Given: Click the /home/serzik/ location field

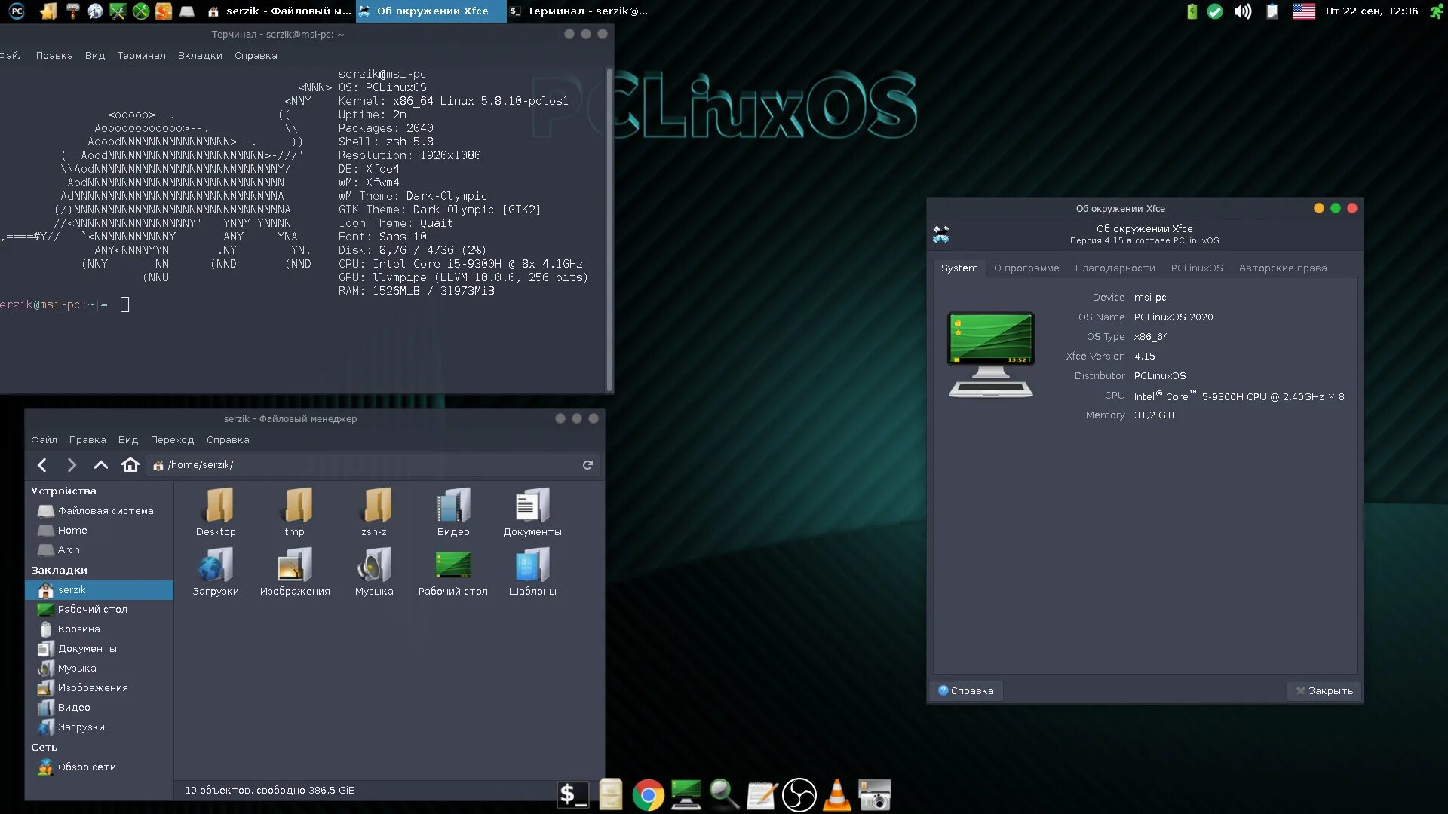Looking at the screenshot, I should tap(362, 465).
